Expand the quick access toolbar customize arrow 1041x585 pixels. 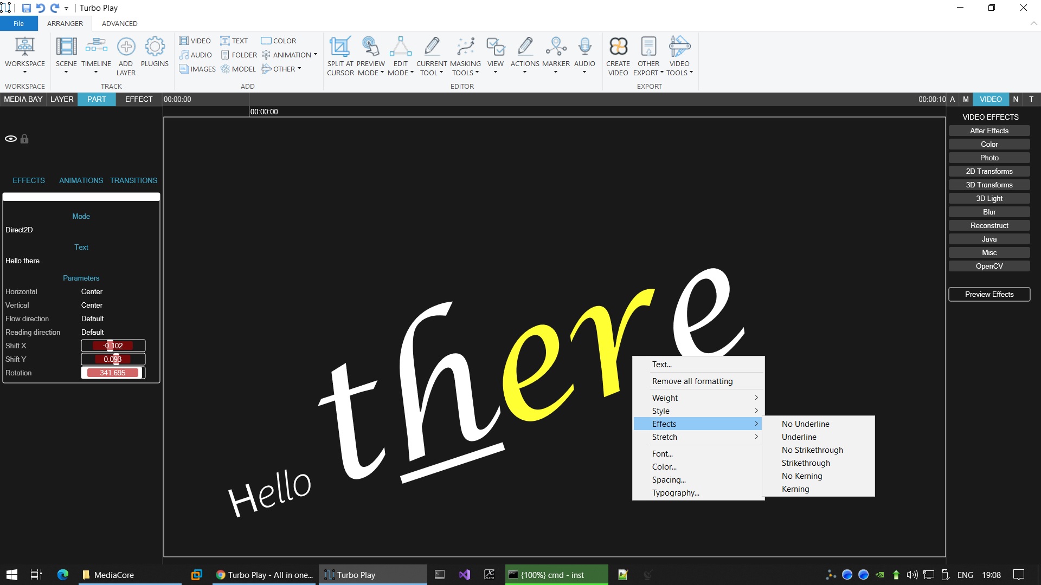coord(66,9)
